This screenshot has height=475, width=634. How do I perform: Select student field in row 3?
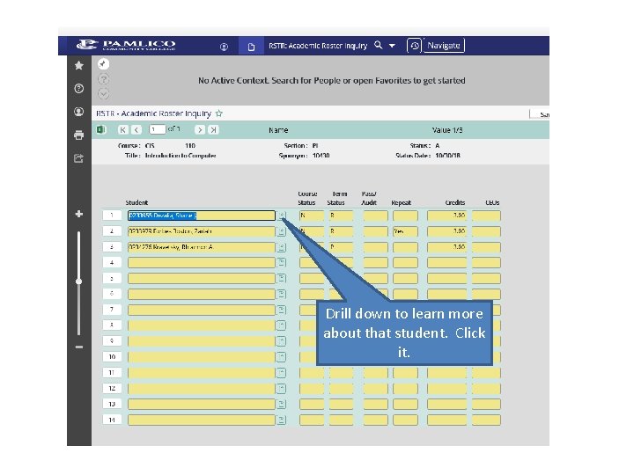[202, 247]
